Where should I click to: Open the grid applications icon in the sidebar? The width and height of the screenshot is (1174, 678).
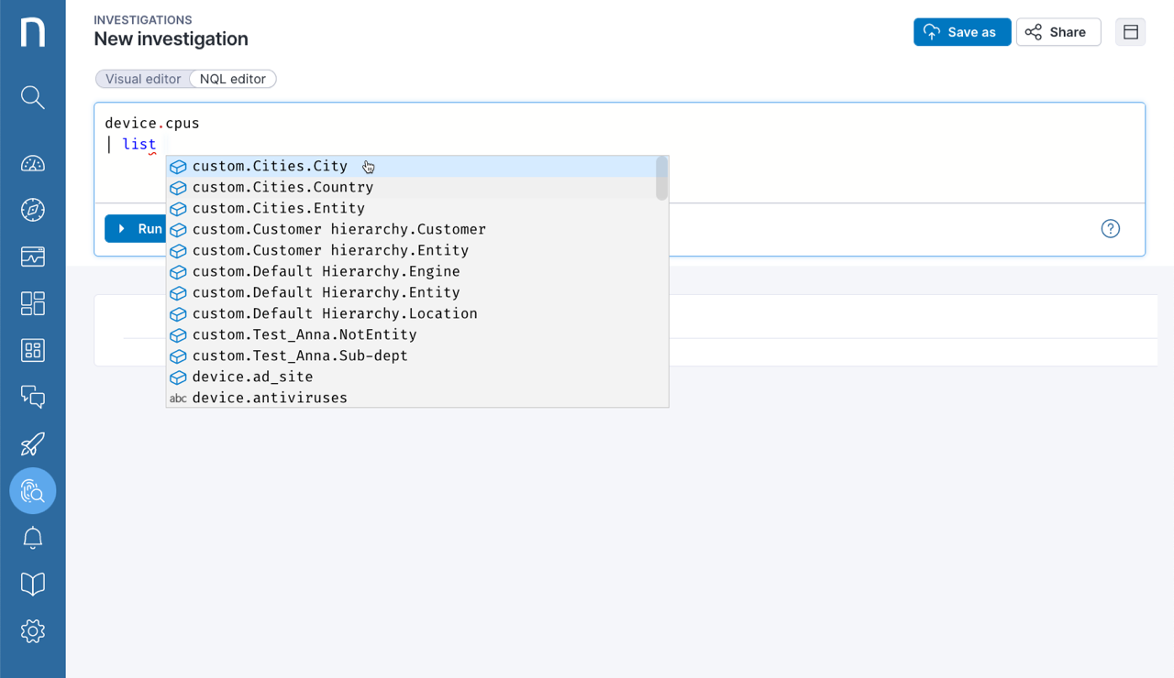click(33, 350)
